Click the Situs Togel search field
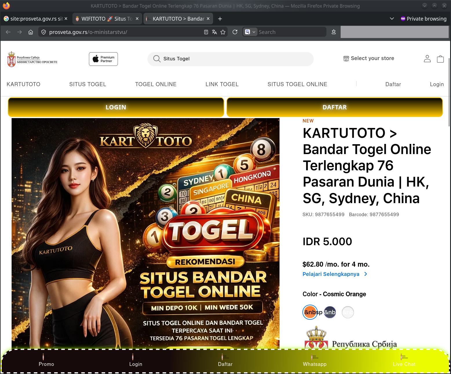Screen dimensions: 451x374 point(231,59)
